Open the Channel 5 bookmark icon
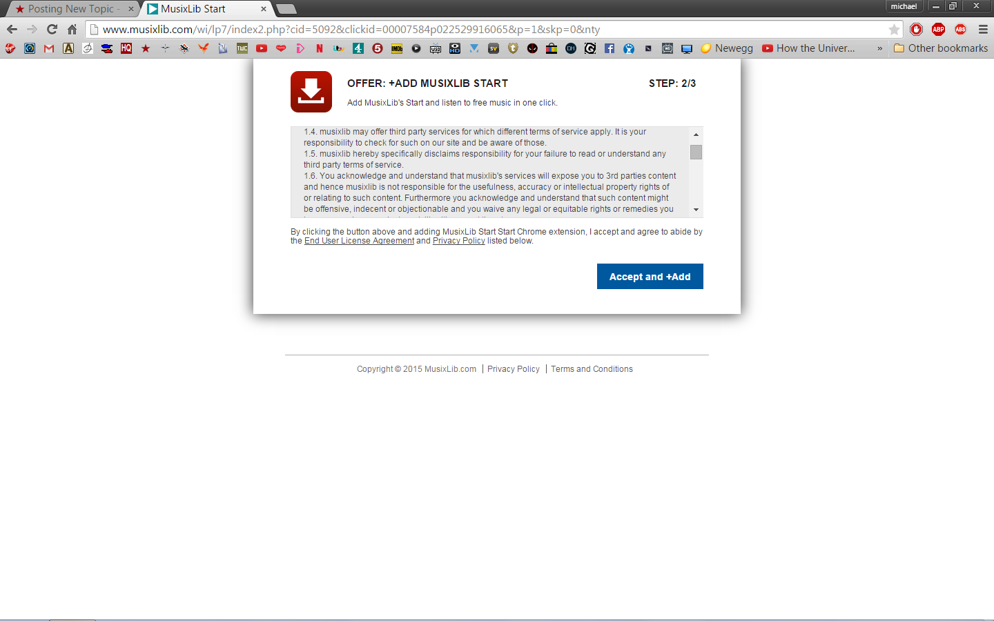The height and width of the screenshot is (621, 994). point(378,48)
